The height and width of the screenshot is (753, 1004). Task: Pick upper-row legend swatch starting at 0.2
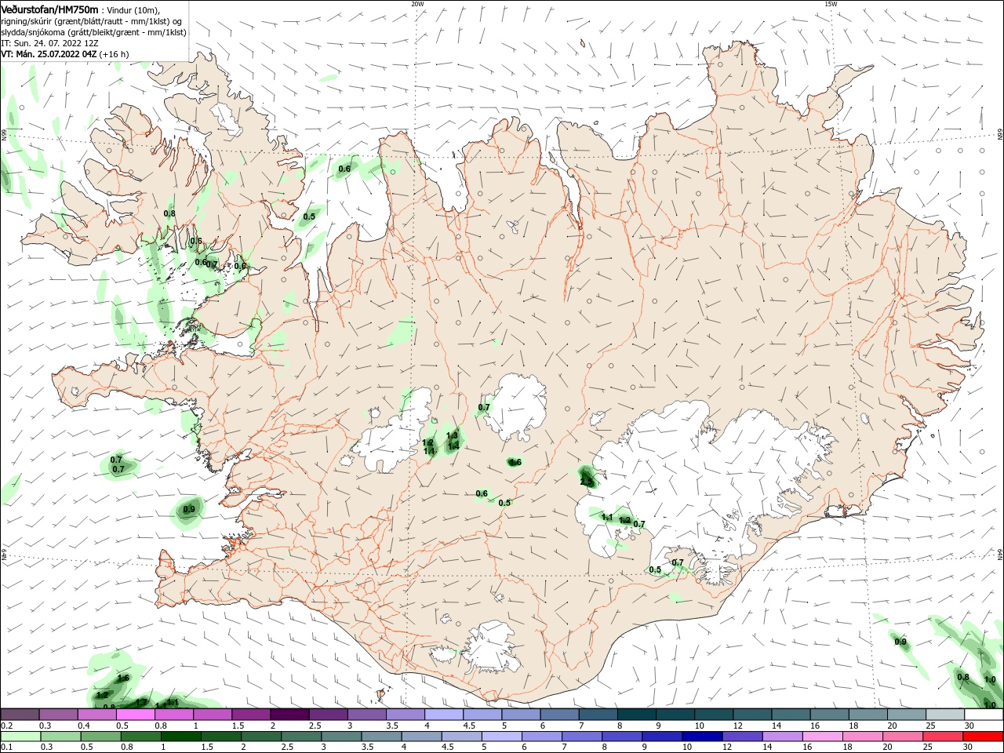(21, 715)
